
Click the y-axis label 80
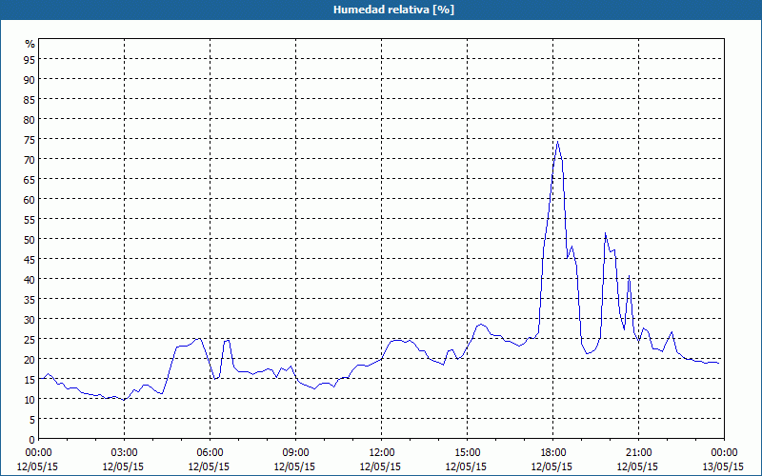click(30, 119)
